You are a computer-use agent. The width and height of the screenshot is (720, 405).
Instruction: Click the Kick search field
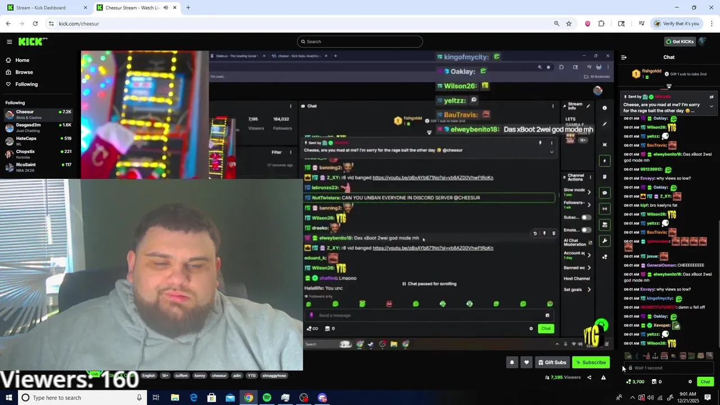click(360, 42)
